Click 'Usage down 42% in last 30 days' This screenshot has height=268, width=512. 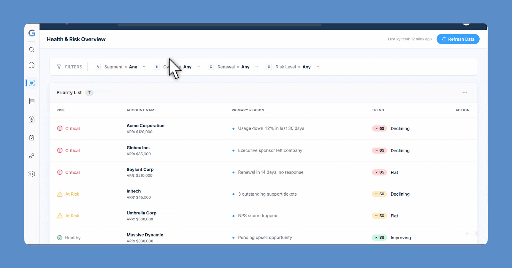pos(271,128)
